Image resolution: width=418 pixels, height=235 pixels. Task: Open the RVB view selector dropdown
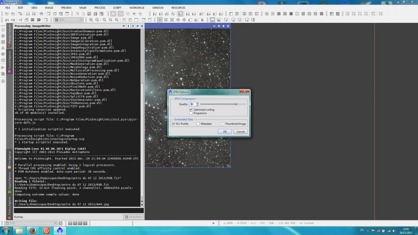pyautogui.click(x=31, y=223)
